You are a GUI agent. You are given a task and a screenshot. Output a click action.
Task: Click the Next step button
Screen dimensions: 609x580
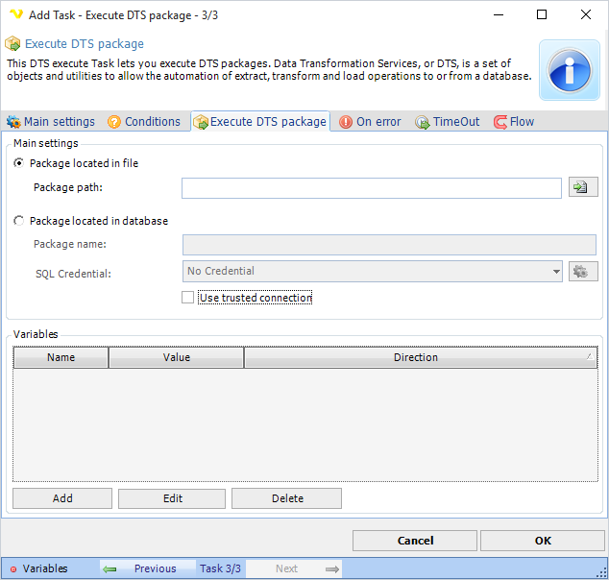click(x=294, y=568)
